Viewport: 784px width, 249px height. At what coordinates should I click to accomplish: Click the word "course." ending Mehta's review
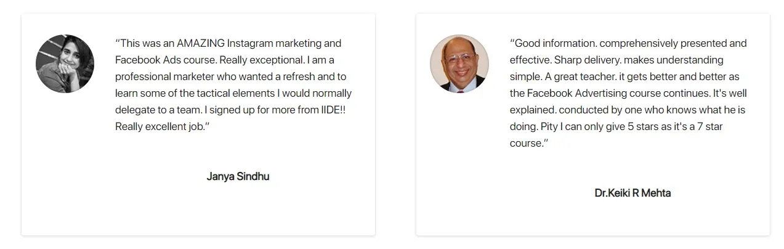point(527,143)
